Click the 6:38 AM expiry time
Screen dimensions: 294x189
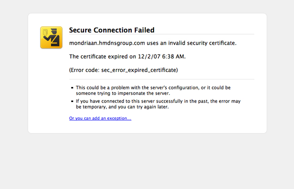tap(173, 57)
